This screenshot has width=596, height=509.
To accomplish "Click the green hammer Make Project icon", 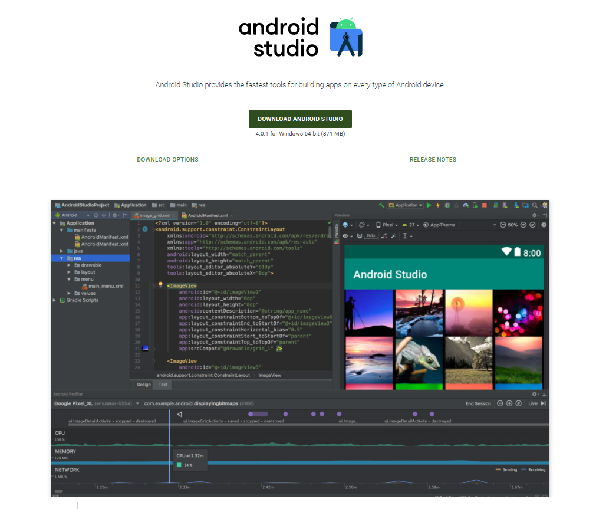I will [381, 205].
